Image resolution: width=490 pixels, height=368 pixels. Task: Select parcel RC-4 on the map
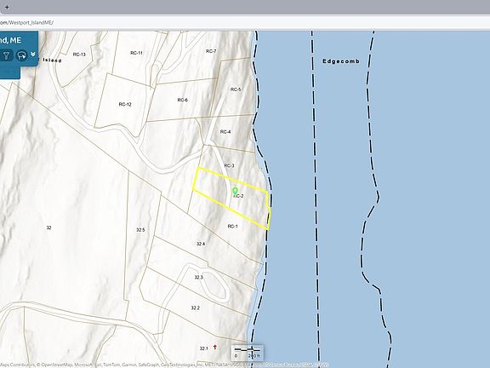(225, 132)
